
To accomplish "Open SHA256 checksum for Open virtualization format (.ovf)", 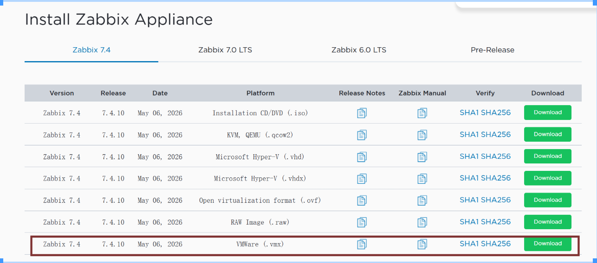I will (x=496, y=200).
